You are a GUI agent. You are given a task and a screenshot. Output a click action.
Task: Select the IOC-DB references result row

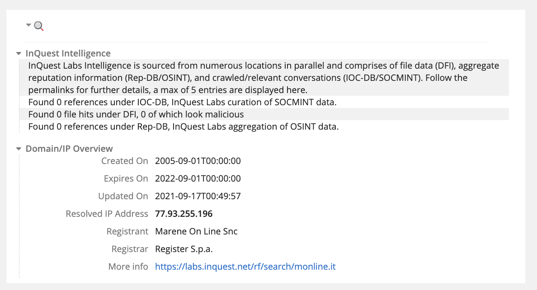coord(182,102)
